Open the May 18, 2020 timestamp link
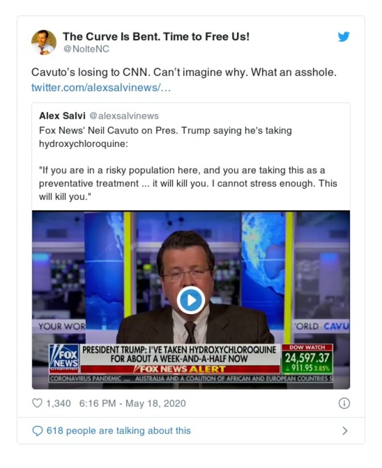This screenshot has width=382, height=468. click(x=131, y=403)
